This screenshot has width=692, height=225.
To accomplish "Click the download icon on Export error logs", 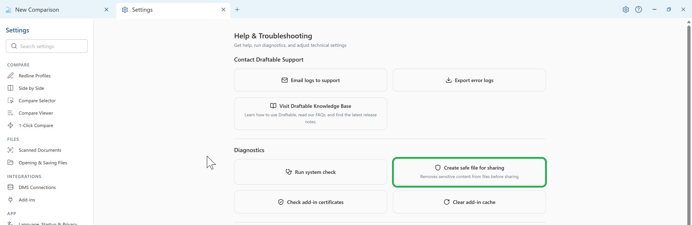I will click(x=448, y=80).
